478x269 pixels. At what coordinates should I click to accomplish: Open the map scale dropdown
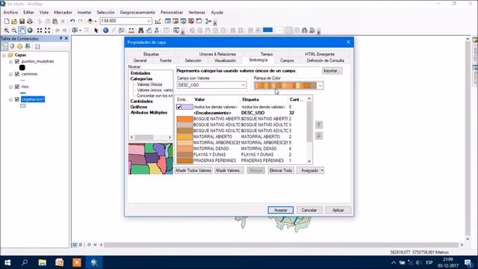click(x=149, y=21)
